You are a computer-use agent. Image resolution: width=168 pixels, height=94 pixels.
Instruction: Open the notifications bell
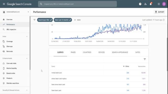[x=151, y=4]
